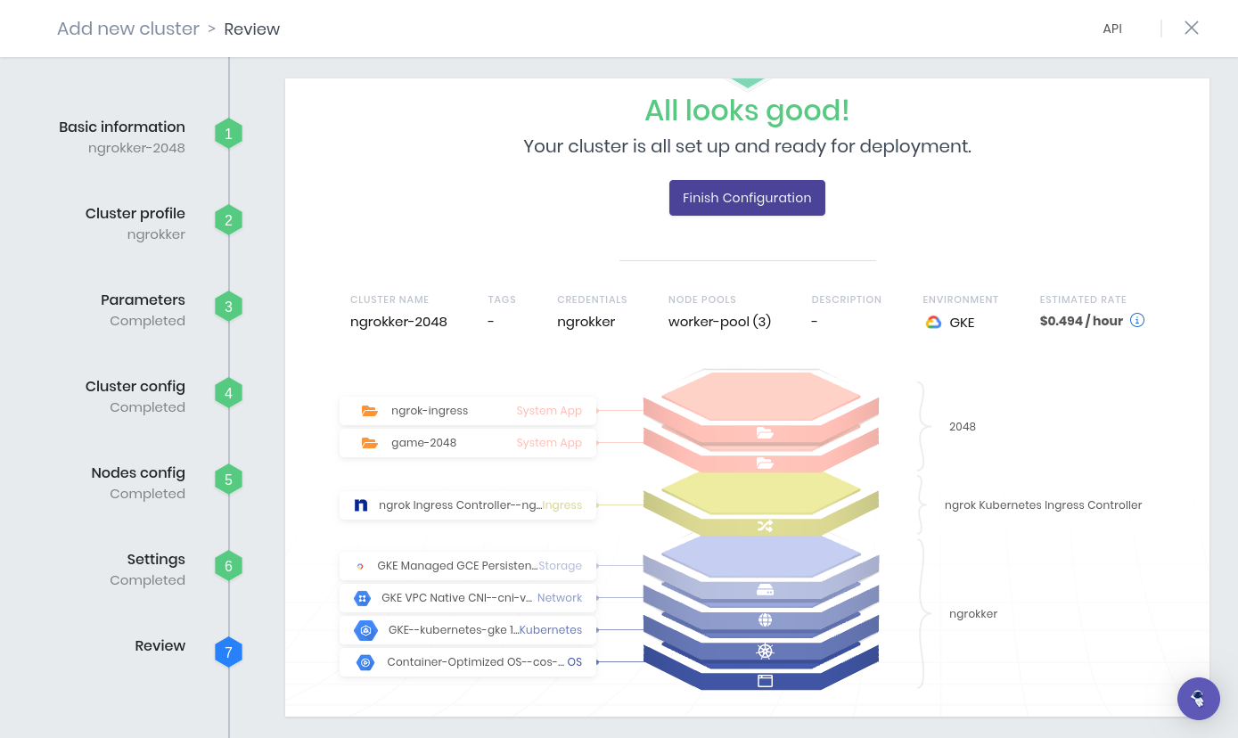The image size is (1238, 738).
Task: Click the light blue storage hexagon layer
Action: pos(761,556)
